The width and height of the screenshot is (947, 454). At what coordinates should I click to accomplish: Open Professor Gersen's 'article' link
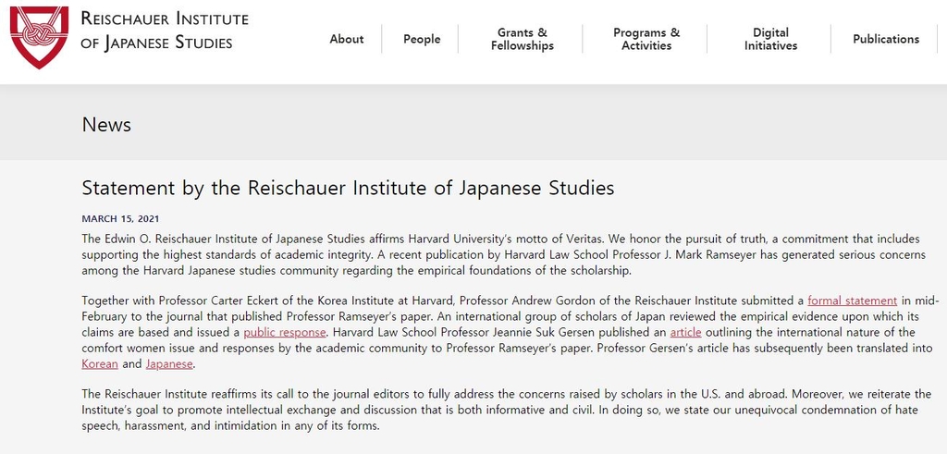coord(685,332)
